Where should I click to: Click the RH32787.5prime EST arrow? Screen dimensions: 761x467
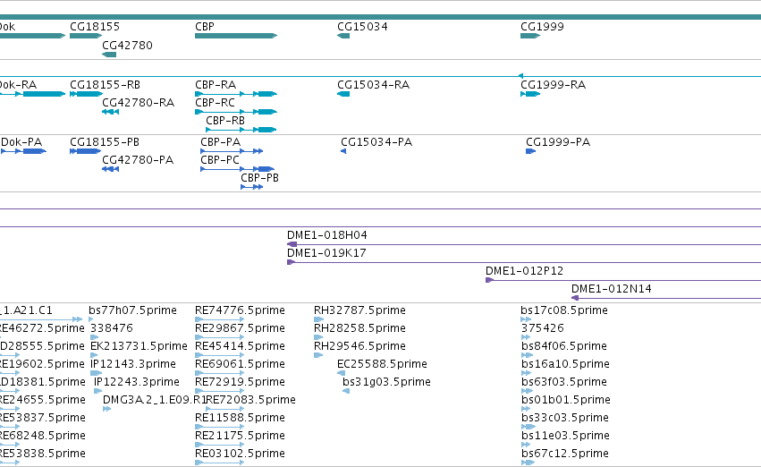(318, 319)
